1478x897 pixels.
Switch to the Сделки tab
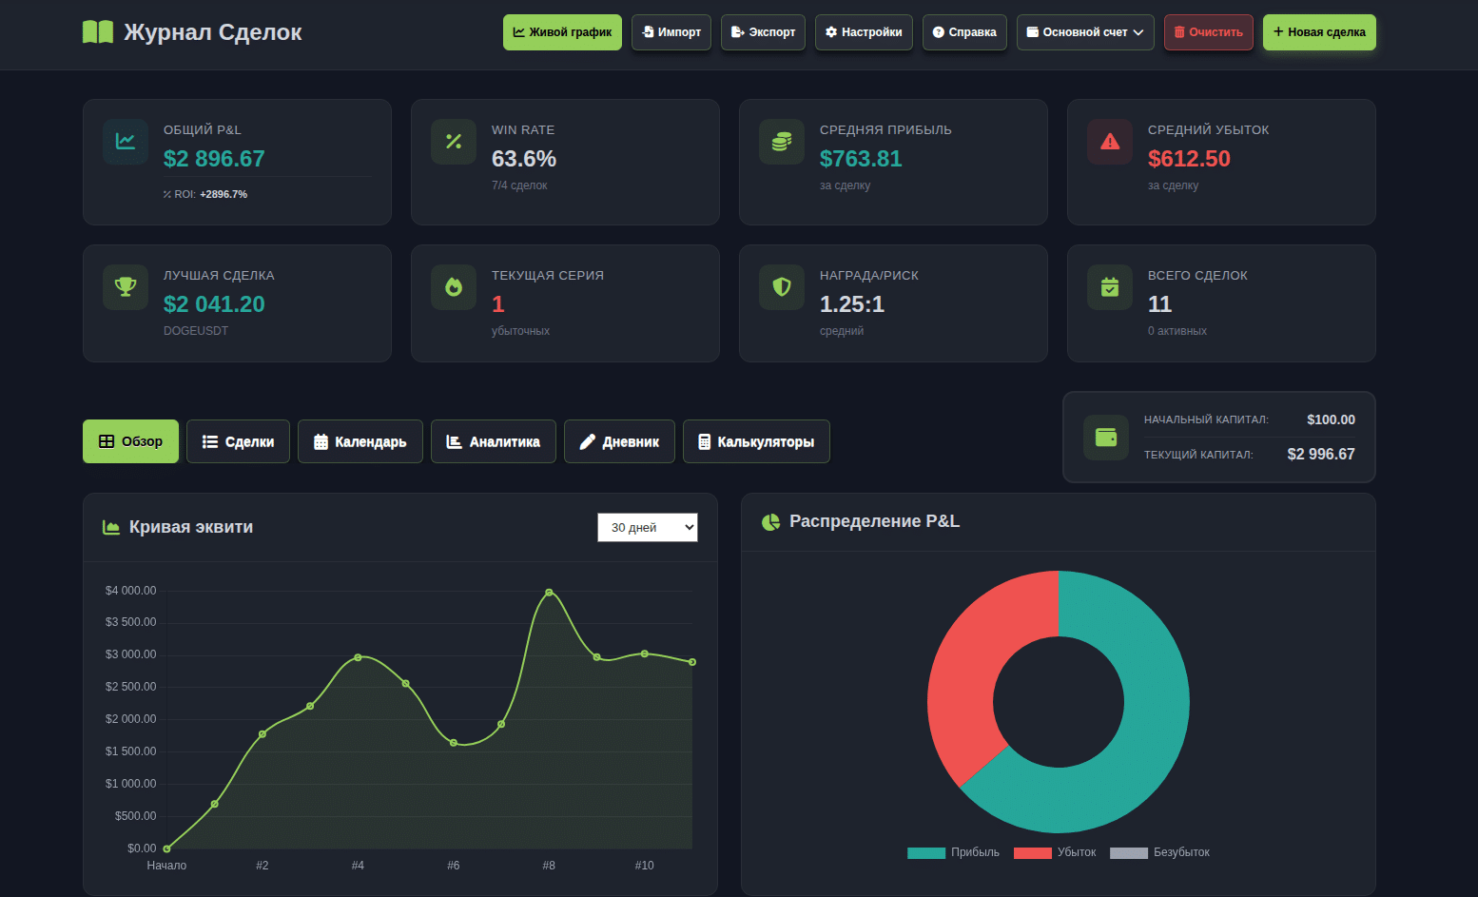238,441
